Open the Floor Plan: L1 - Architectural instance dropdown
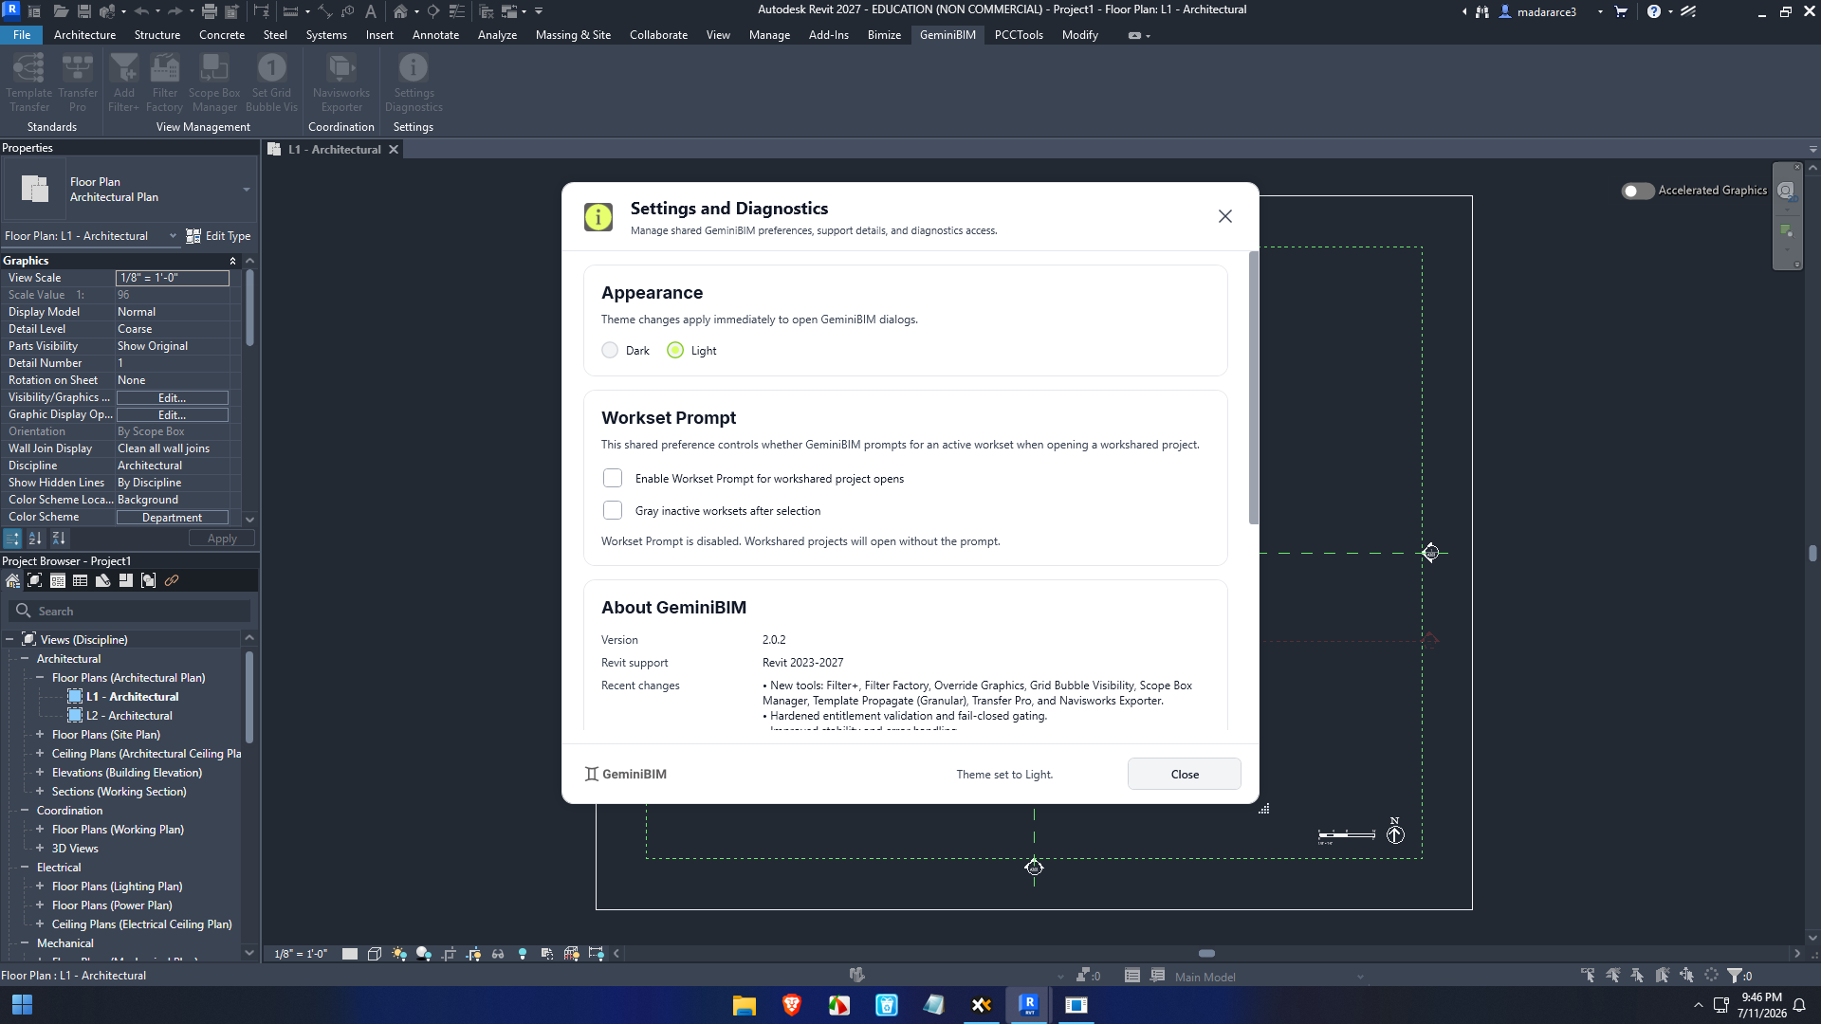Viewport: 1821px width, 1024px height. pos(173,236)
